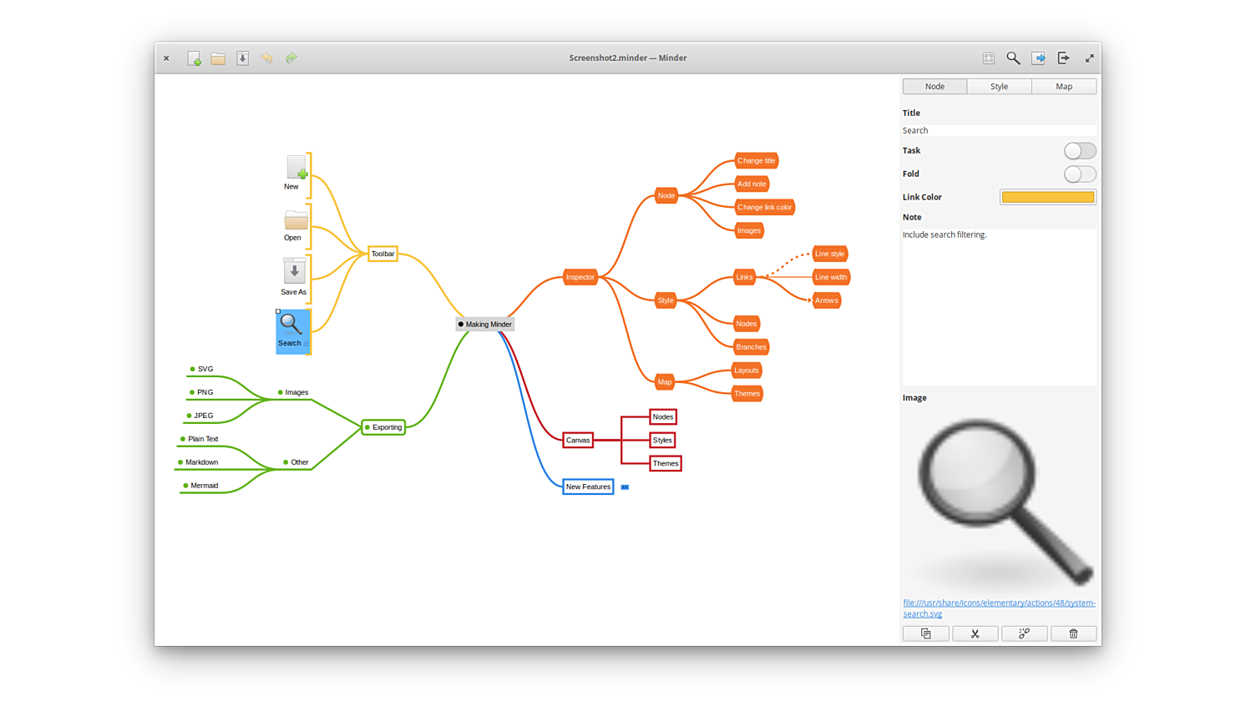Delete the node using the trash button
This screenshot has height=706, width=1256.
point(1073,634)
